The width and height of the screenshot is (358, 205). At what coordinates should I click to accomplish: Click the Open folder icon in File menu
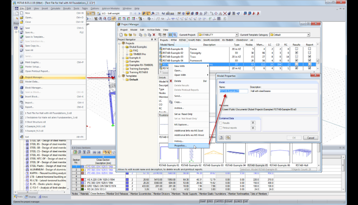pos(22,17)
